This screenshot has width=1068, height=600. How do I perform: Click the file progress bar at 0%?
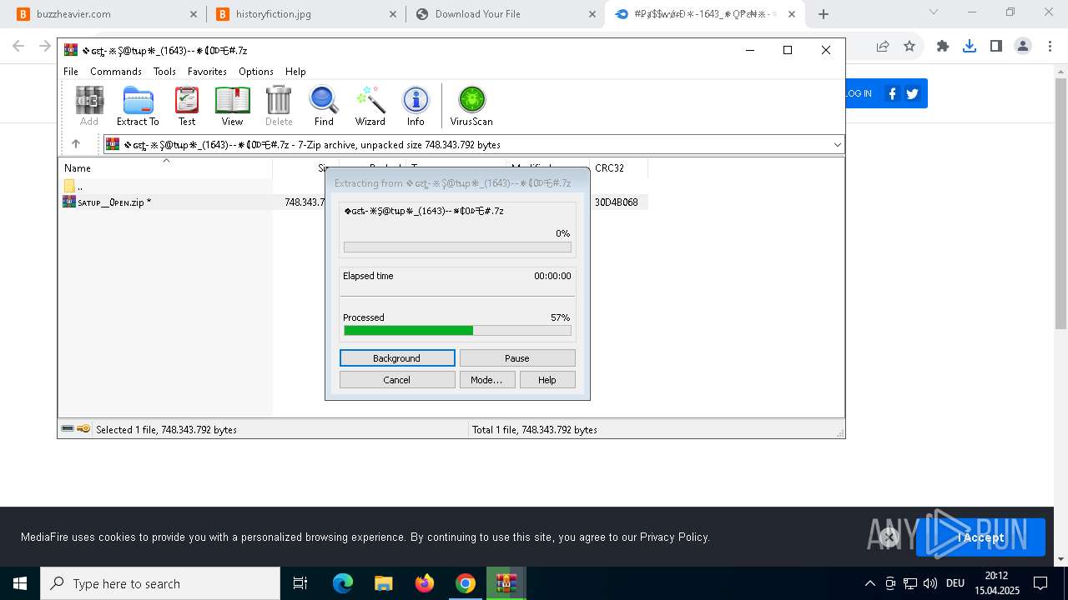457,247
